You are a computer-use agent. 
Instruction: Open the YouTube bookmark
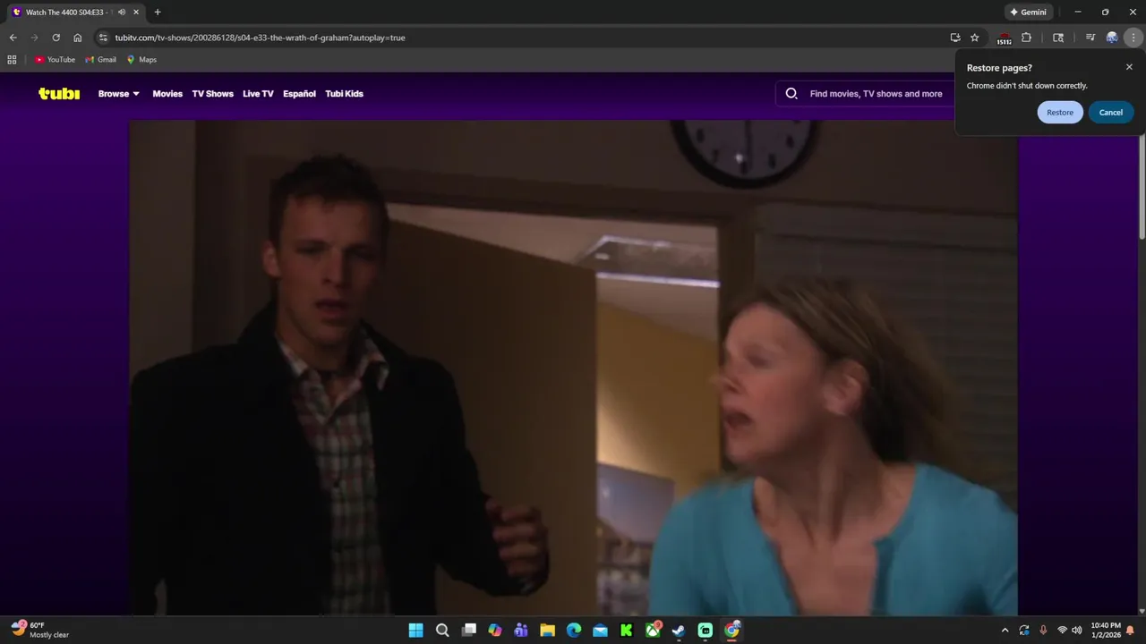click(55, 60)
